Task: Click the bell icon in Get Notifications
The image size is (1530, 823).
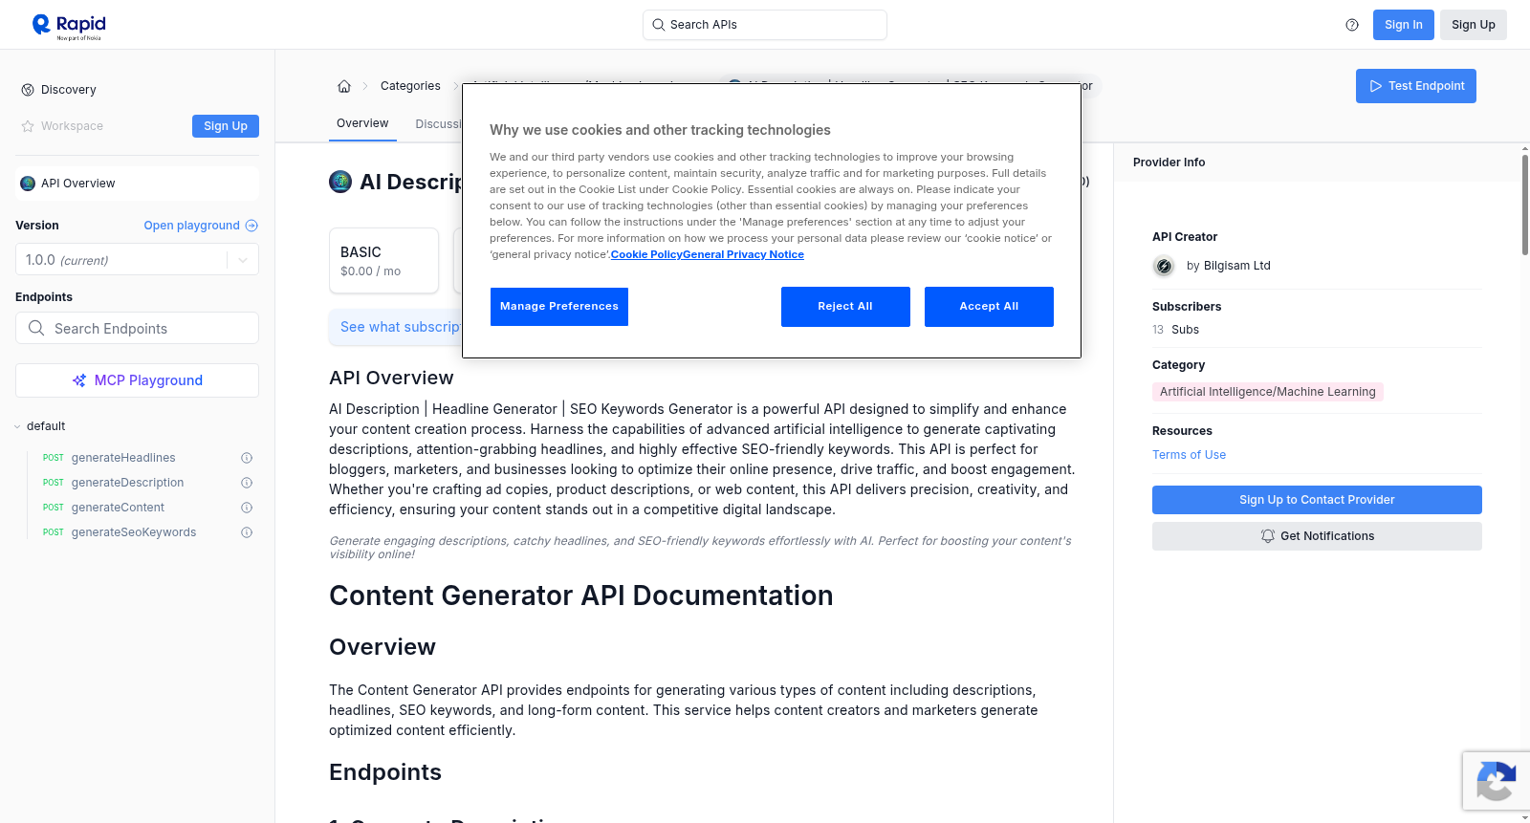Action: [x=1268, y=536]
